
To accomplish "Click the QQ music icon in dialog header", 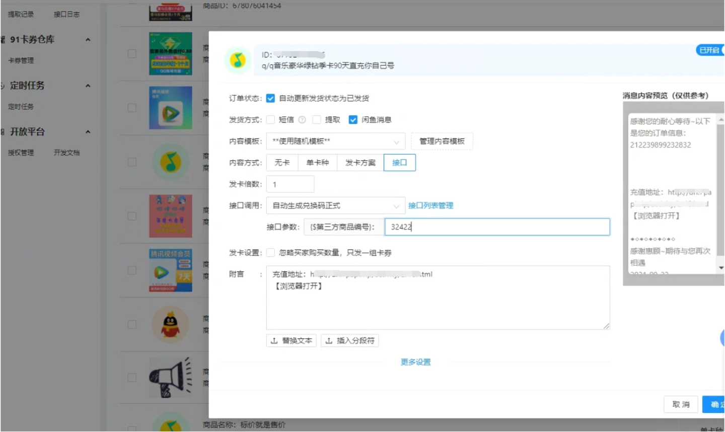I will [238, 60].
